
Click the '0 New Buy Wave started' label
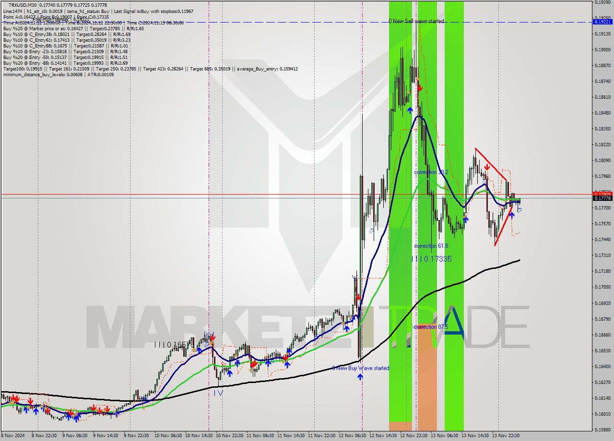pyautogui.click(x=361, y=368)
